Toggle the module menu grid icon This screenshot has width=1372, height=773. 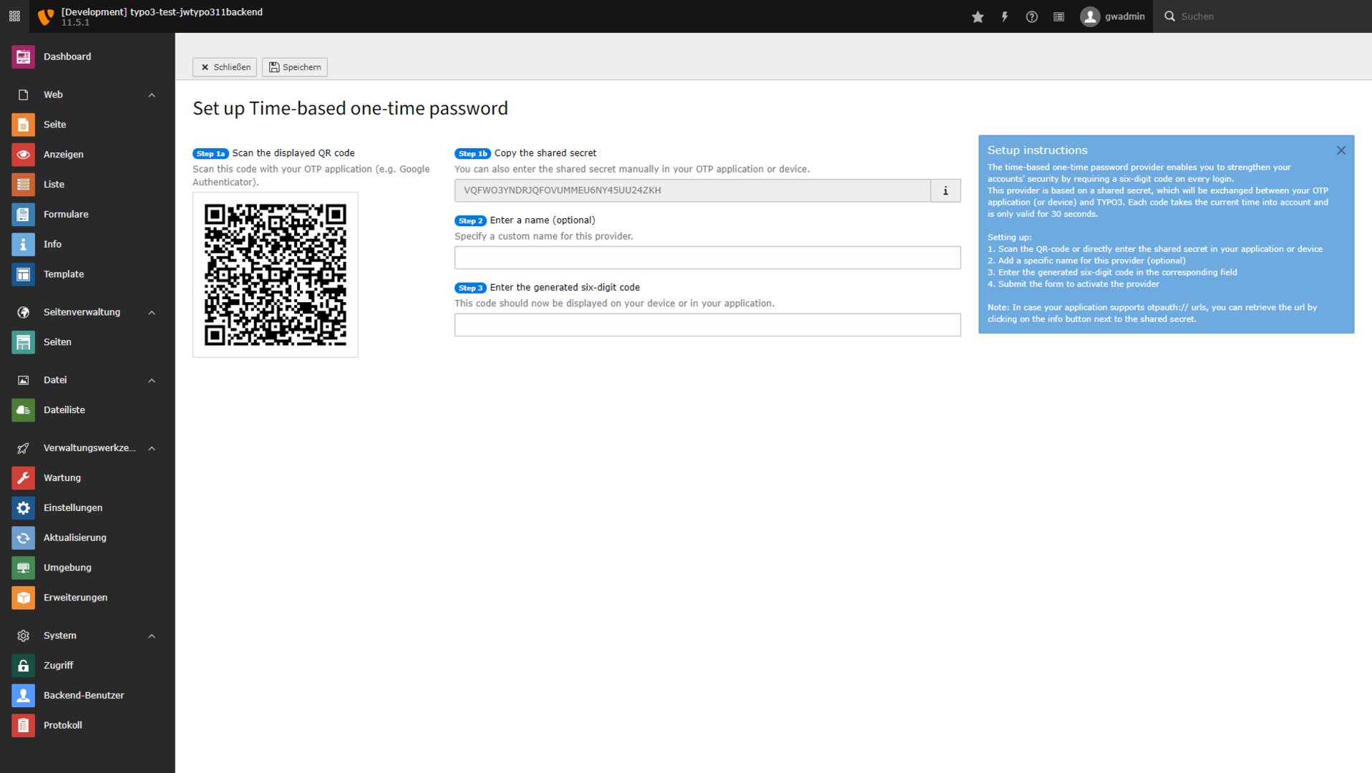pos(14,16)
